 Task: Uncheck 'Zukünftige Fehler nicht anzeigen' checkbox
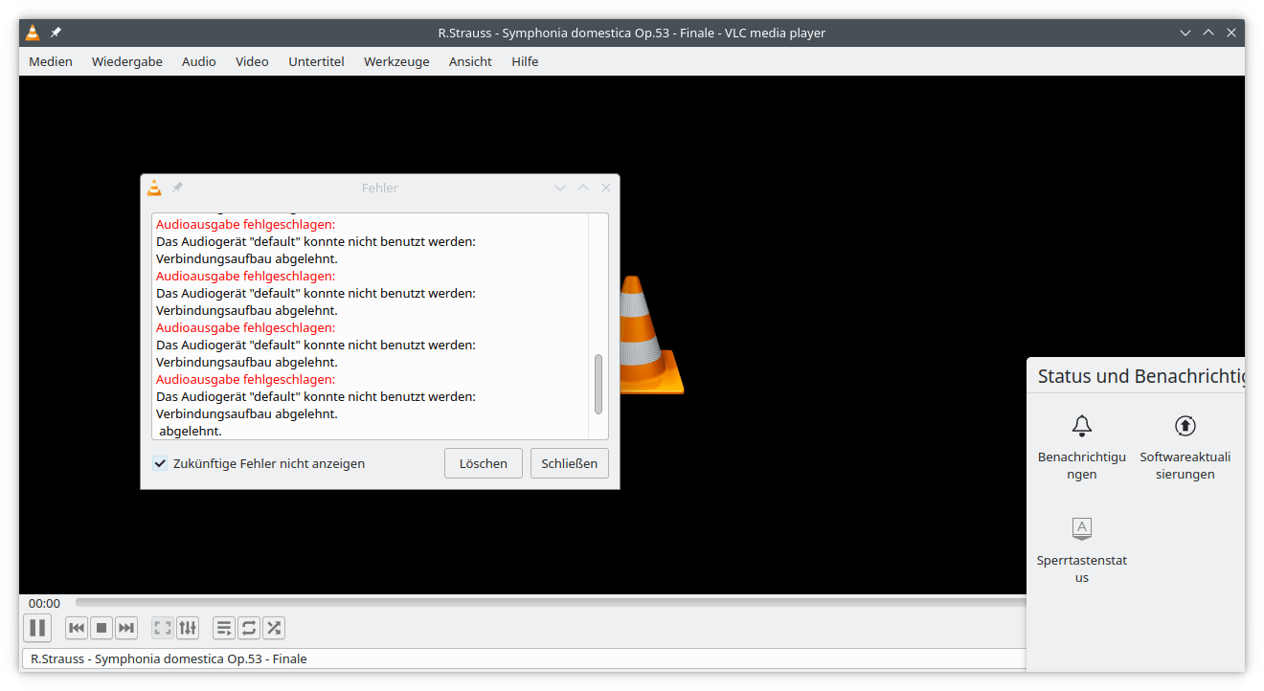coord(160,463)
